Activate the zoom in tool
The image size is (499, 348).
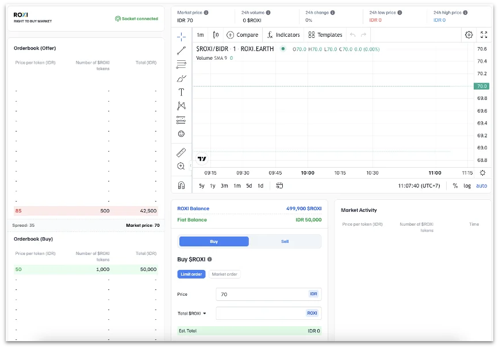pos(181,166)
